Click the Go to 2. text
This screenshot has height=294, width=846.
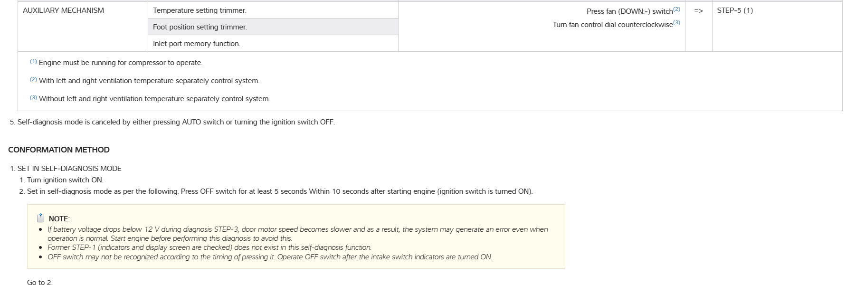[40, 283]
